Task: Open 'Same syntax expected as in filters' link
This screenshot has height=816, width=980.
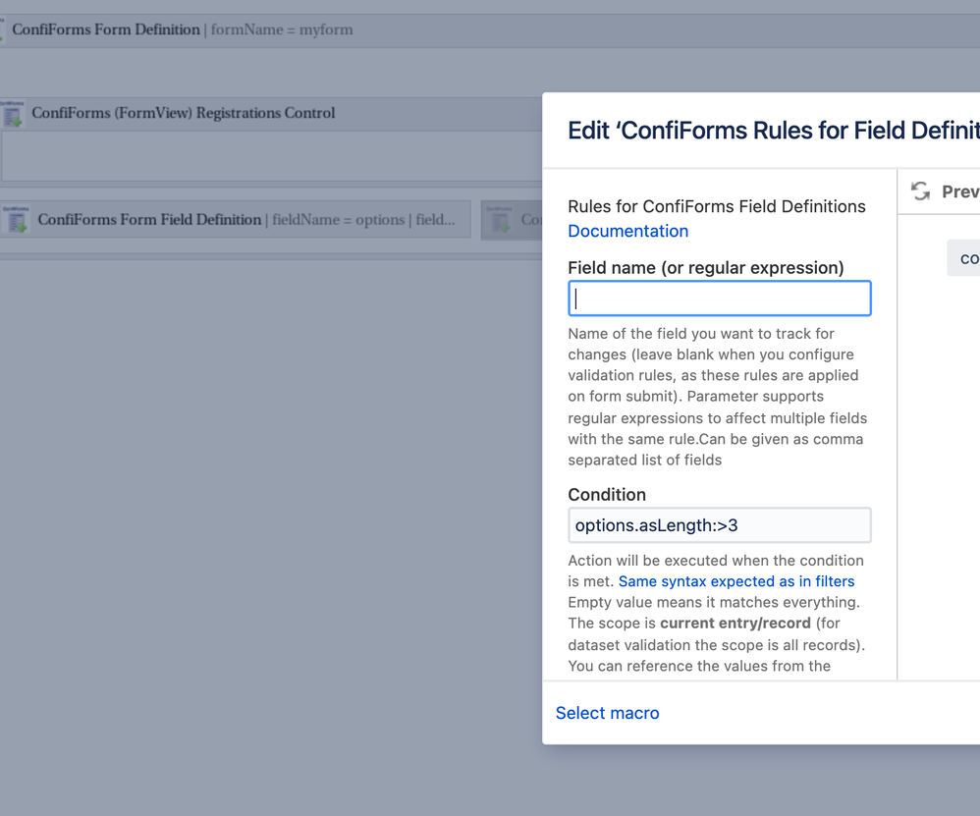Action: 735,581
